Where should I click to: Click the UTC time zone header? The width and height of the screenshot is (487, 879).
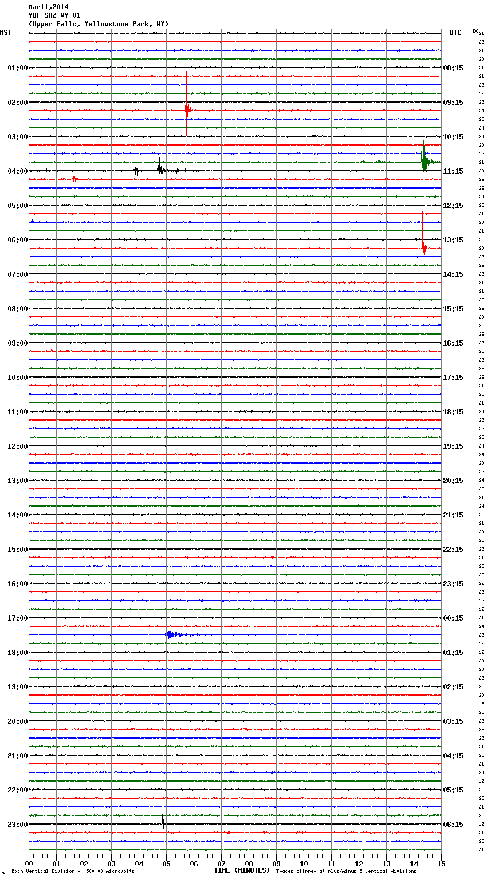[x=455, y=33]
